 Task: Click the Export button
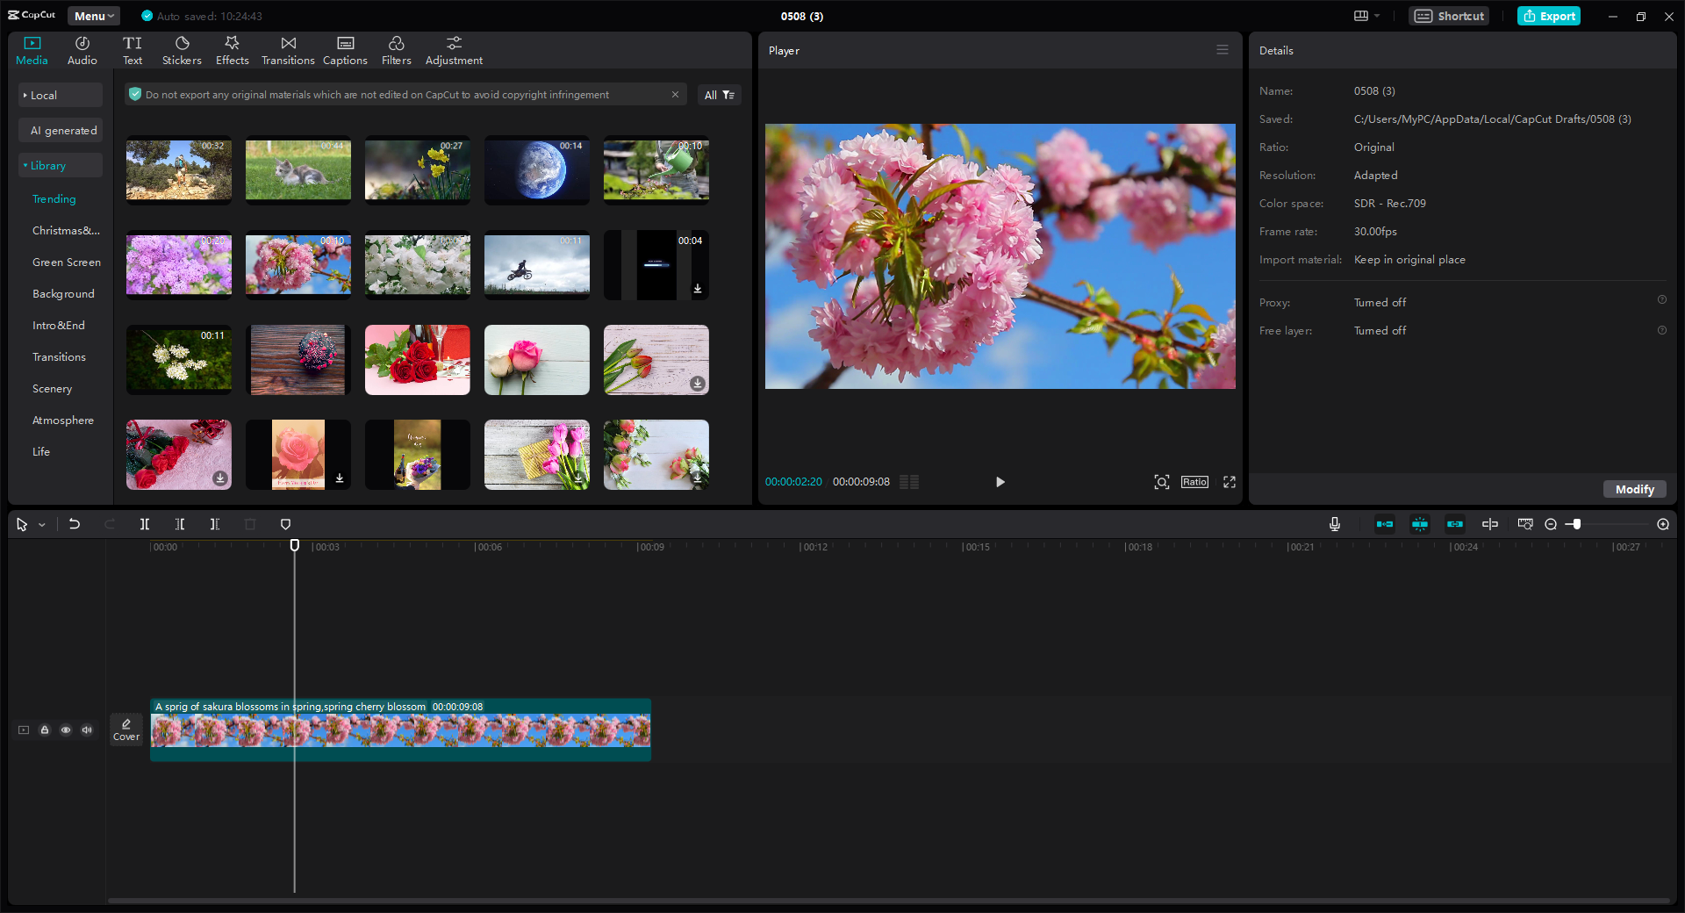1548,16
